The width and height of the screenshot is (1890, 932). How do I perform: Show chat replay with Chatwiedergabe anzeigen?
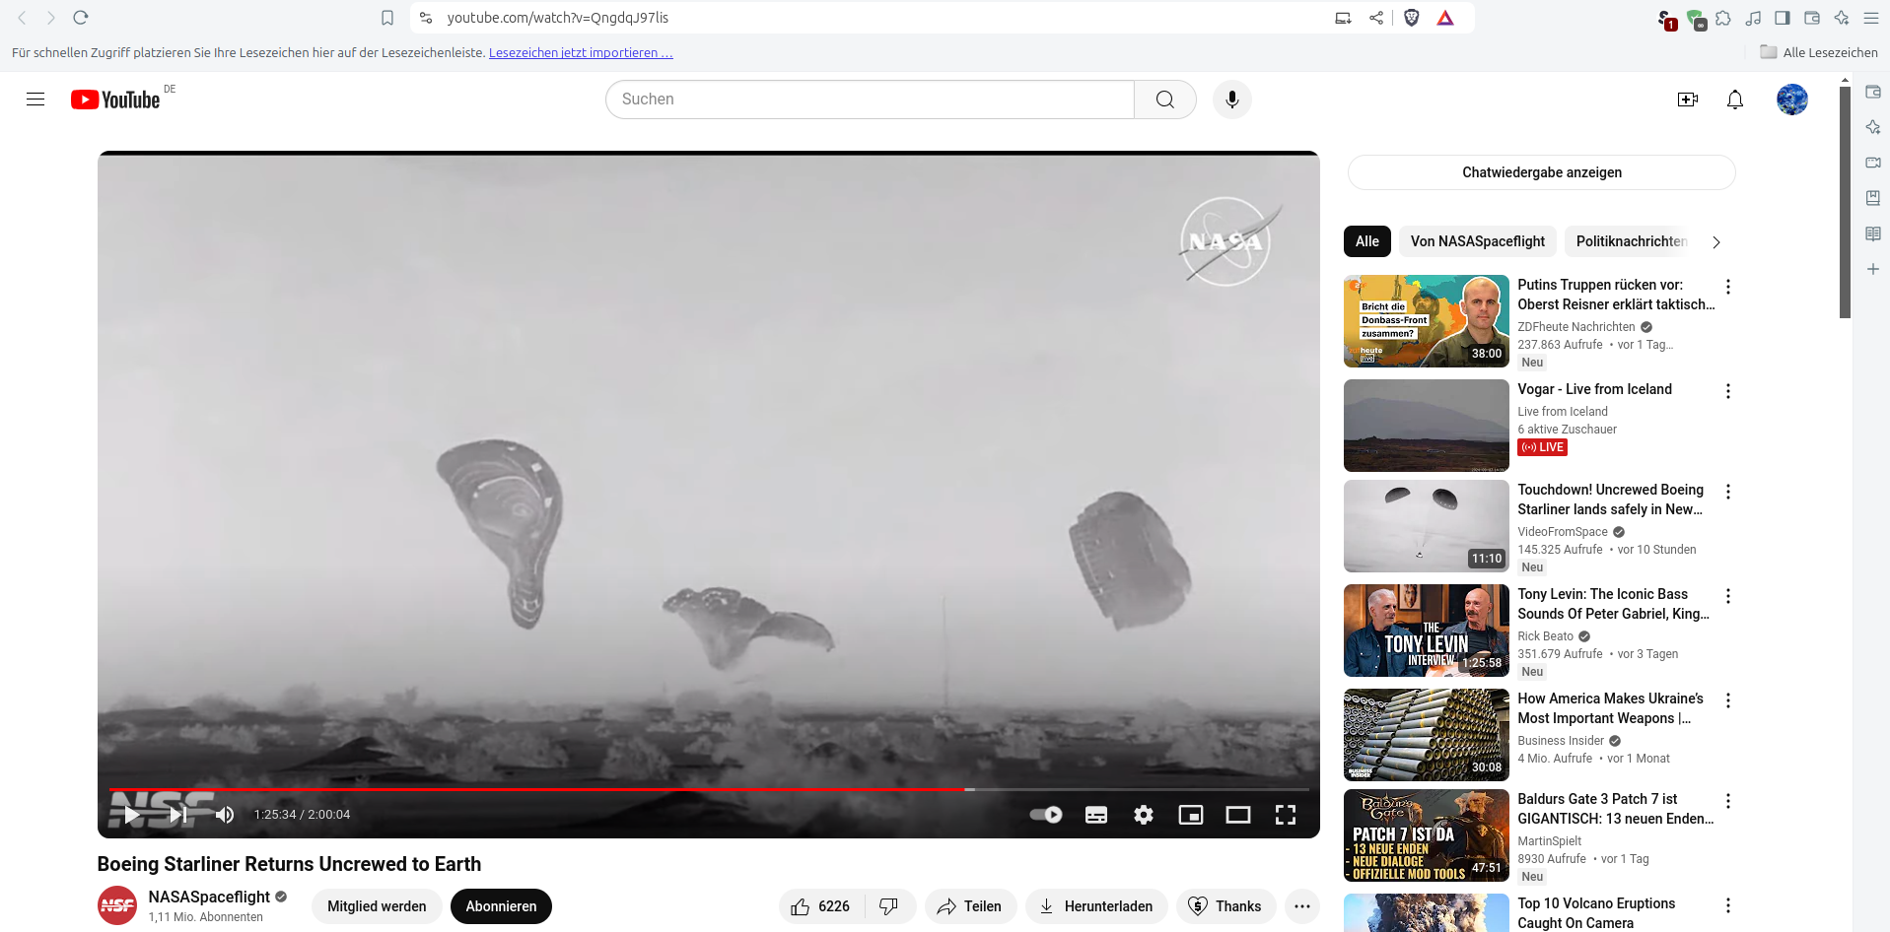click(x=1541, y=172)
